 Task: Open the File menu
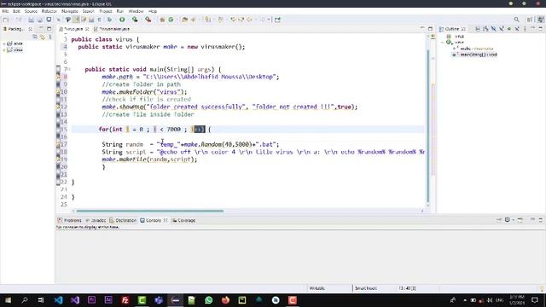tap(5, 11)
